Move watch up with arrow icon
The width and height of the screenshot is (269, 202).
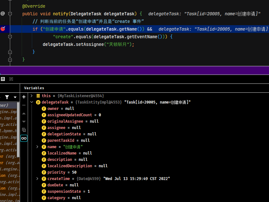point(24,113)
